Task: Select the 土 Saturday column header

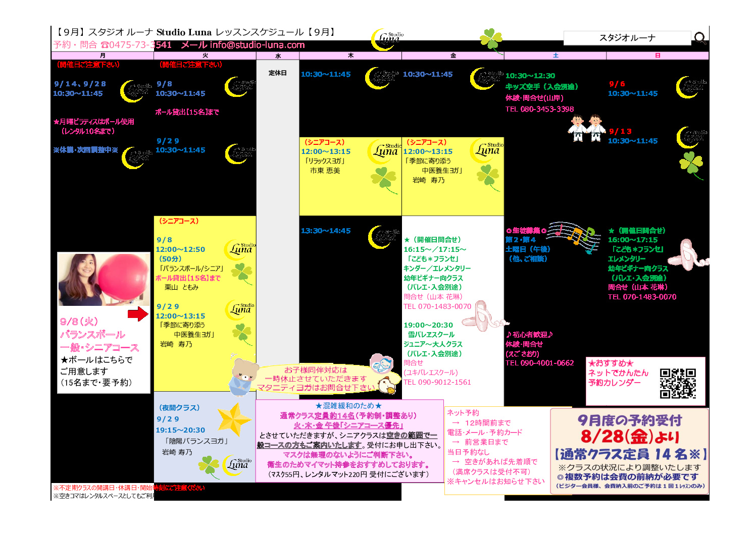Action: [x=555, y=56]
